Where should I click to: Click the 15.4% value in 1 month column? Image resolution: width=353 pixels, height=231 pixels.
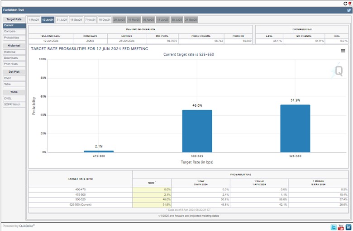pyautogui.click(x=343, y=195)
